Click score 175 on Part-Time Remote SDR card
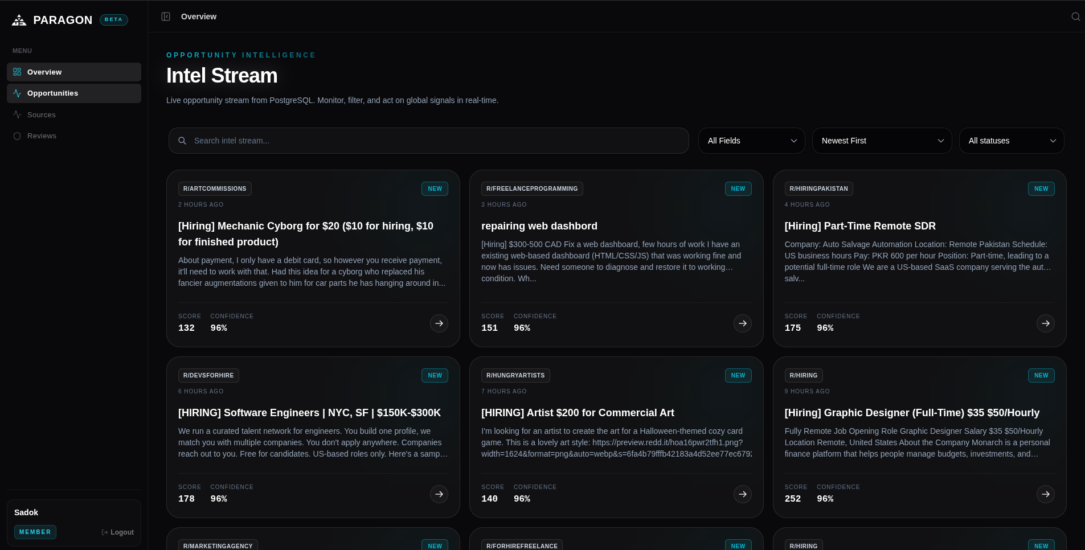The height and width of the screenshot is (550, 1085). click(x=793, y=328)
